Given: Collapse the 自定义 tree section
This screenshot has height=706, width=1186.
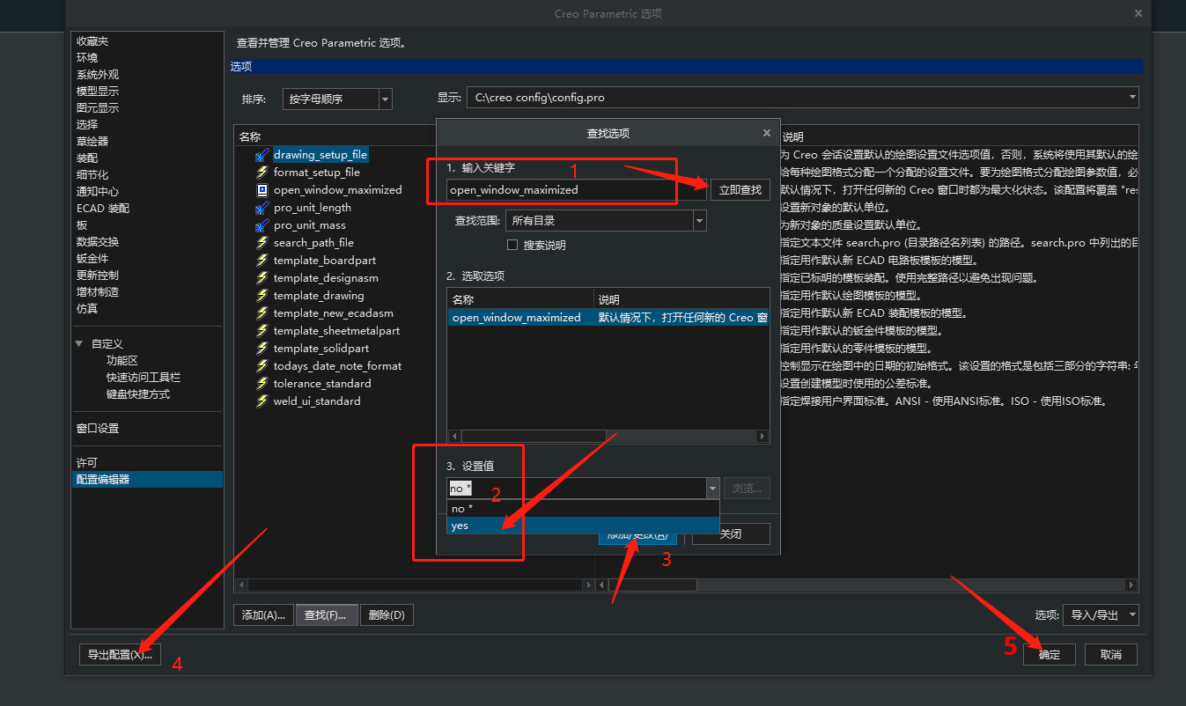Looking at the screenshot, I should 79,344.
